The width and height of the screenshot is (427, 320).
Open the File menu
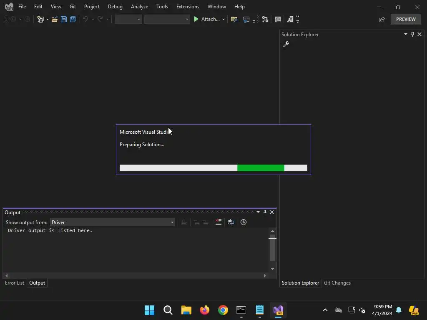click(x=22, y=7)
